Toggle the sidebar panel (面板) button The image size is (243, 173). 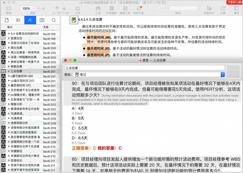(8, 8)
